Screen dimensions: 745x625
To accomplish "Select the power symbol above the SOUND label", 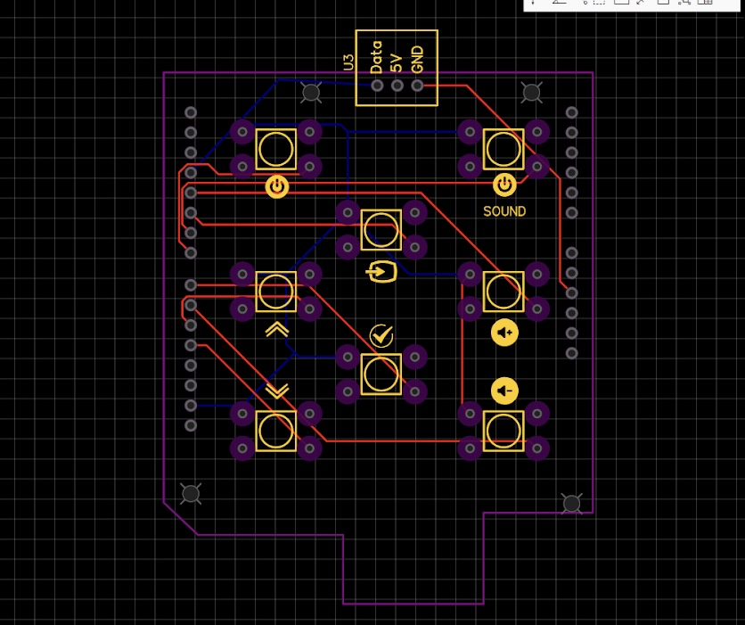I will coord(504,185).
